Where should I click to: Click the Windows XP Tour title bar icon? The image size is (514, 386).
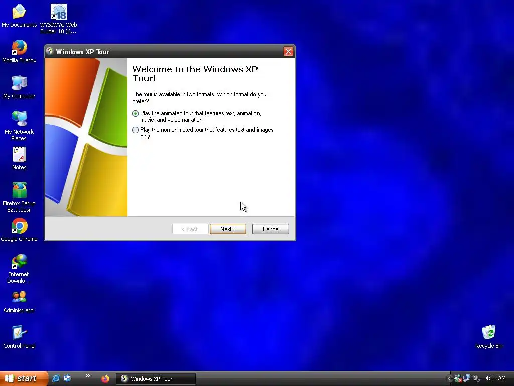[50, 51]
